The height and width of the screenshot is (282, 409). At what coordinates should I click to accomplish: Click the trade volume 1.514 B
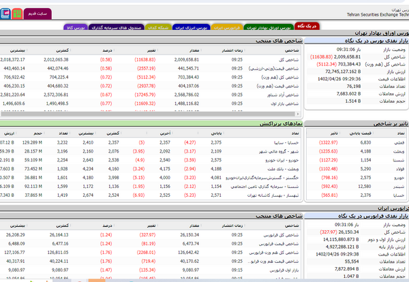pyautogui.click(x=353, y=101)
